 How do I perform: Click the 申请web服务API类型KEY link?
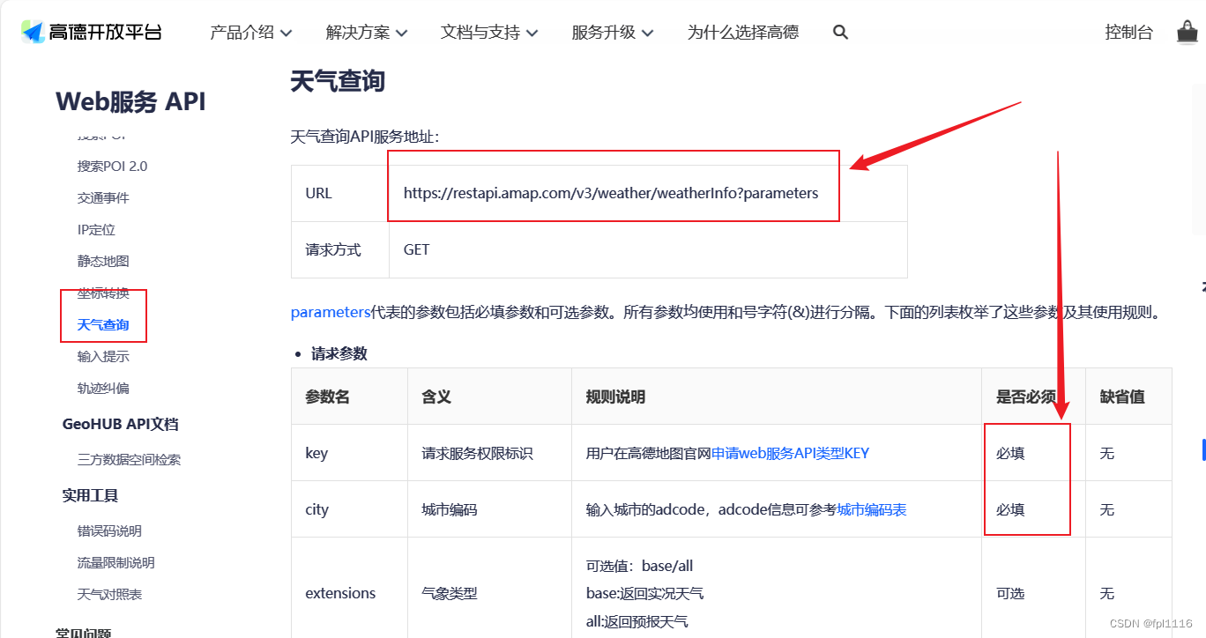tap(790, 453)
